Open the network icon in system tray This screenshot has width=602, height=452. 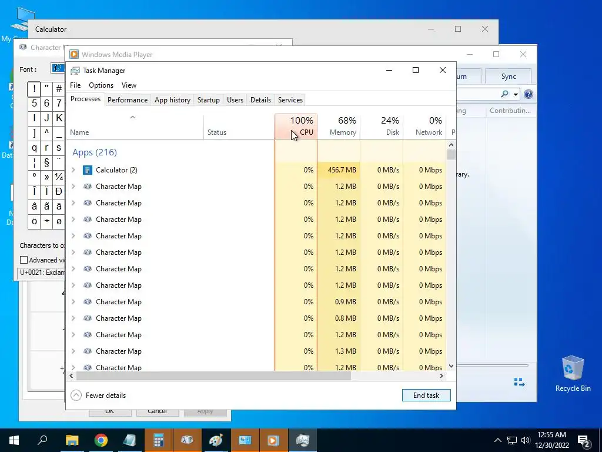point(512,440)
